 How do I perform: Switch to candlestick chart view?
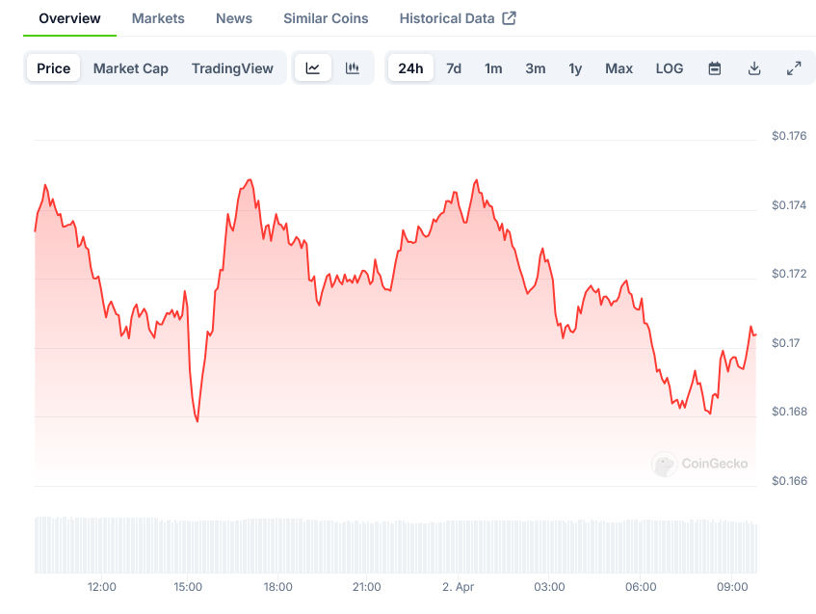pos(353,68)
